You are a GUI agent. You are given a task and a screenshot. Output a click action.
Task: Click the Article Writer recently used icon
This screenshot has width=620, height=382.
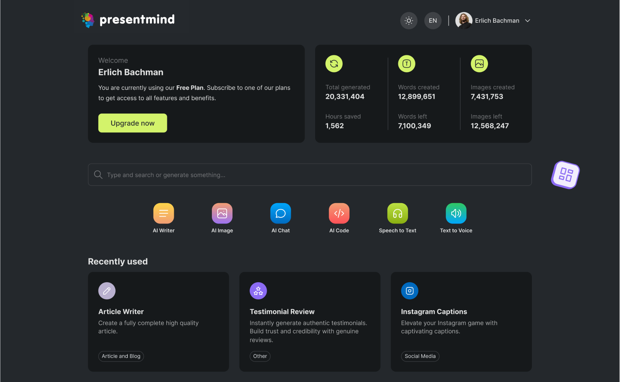coord(107,290)
